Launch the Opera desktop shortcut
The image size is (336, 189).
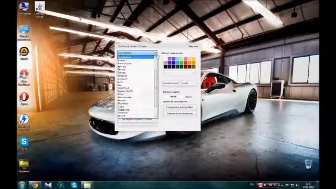pyautogui.click(x=24, y=99)
